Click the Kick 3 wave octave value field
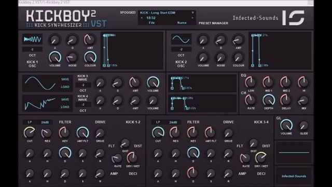The height and width of the screenshot is (187, 332). [83, 85]
